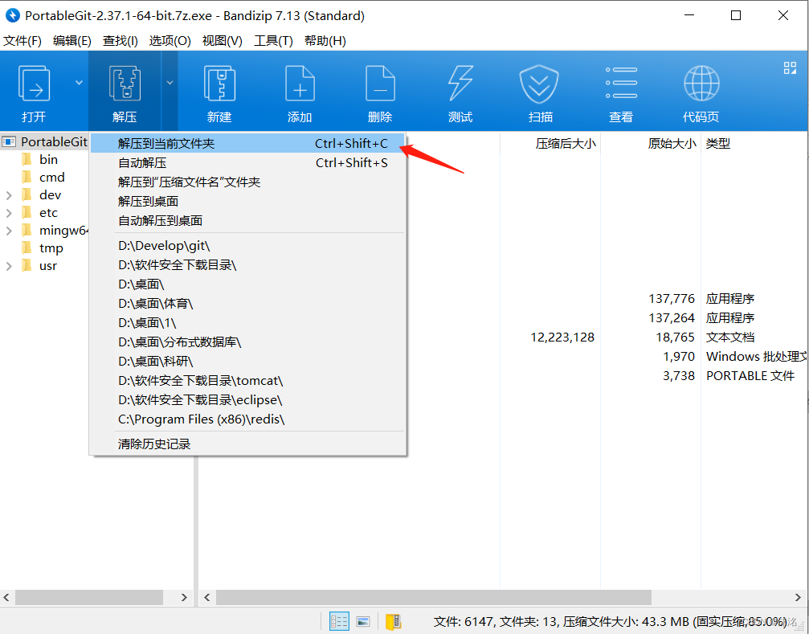Open the 查找(I) menu
The image size is (809, 634).
pos(121,41)
